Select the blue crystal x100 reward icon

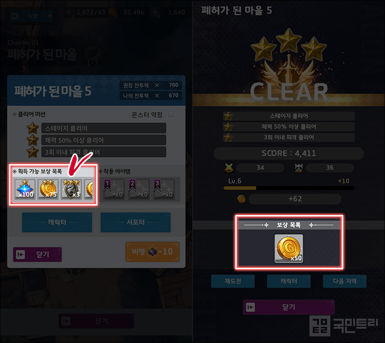pyautogui.click(x=25, y=189)
